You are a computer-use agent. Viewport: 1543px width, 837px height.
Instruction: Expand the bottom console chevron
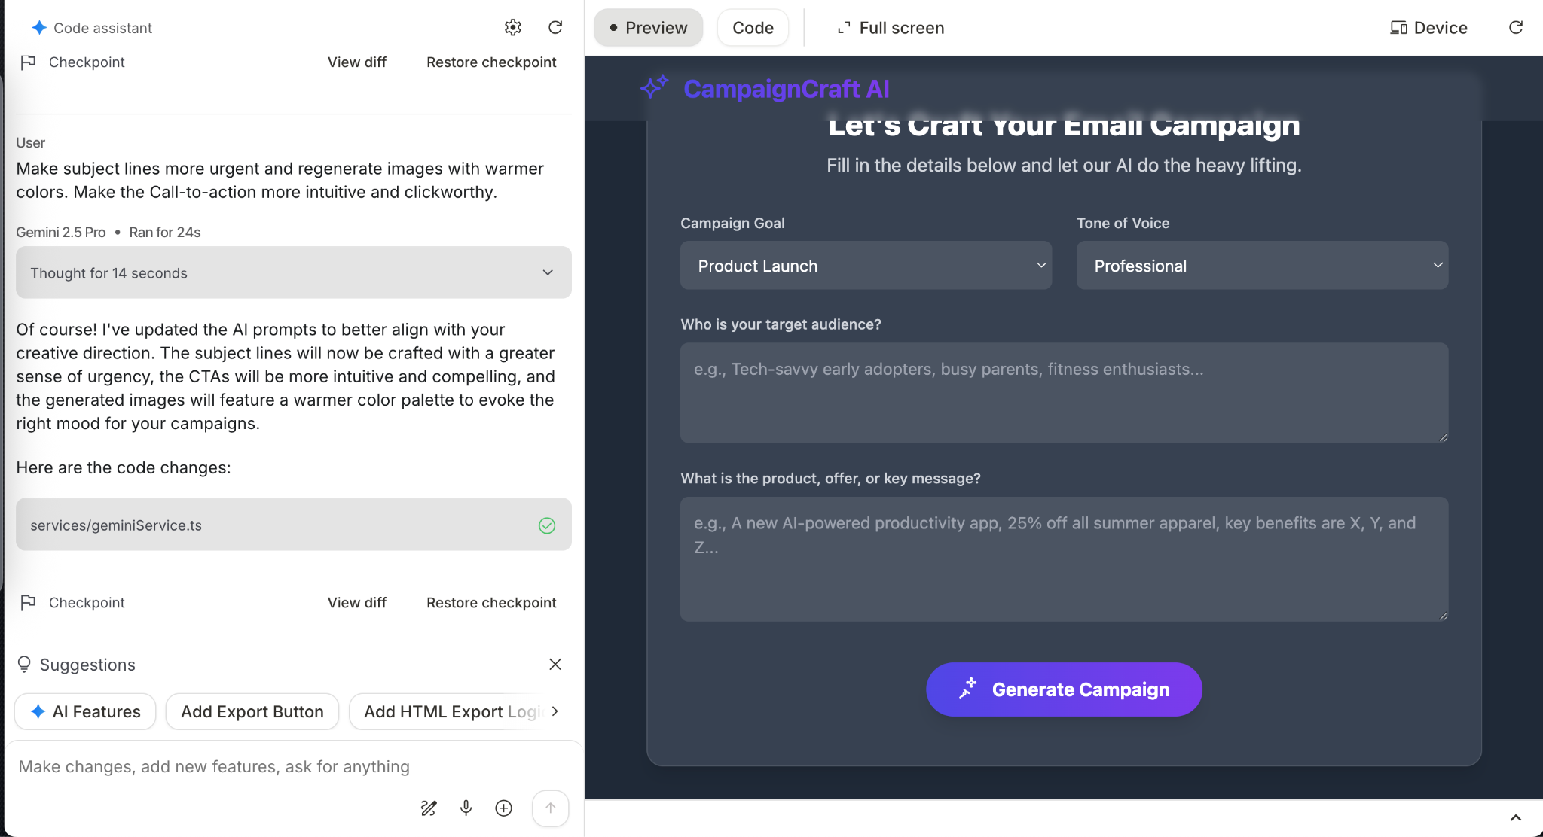pyautogui.click(x=1515, y=817)
